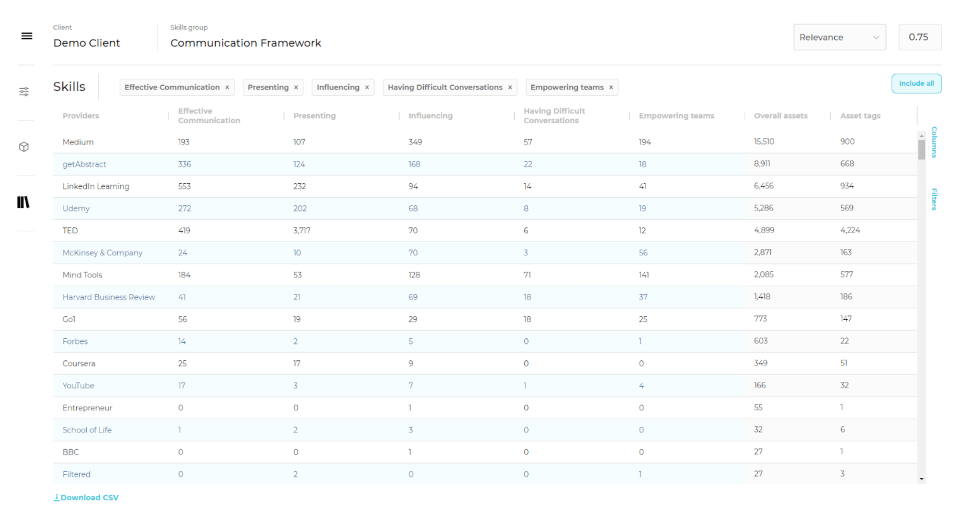Select McKinsey & Company provider name
This screenshot has height=526, width=973.
tap(102, 252)
